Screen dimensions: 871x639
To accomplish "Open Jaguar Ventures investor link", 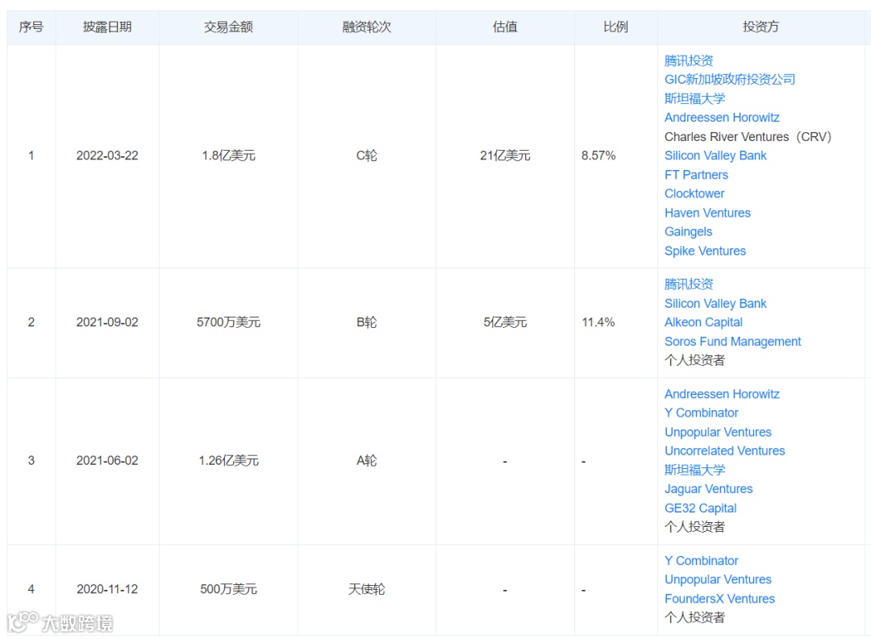I will [708, 489].
